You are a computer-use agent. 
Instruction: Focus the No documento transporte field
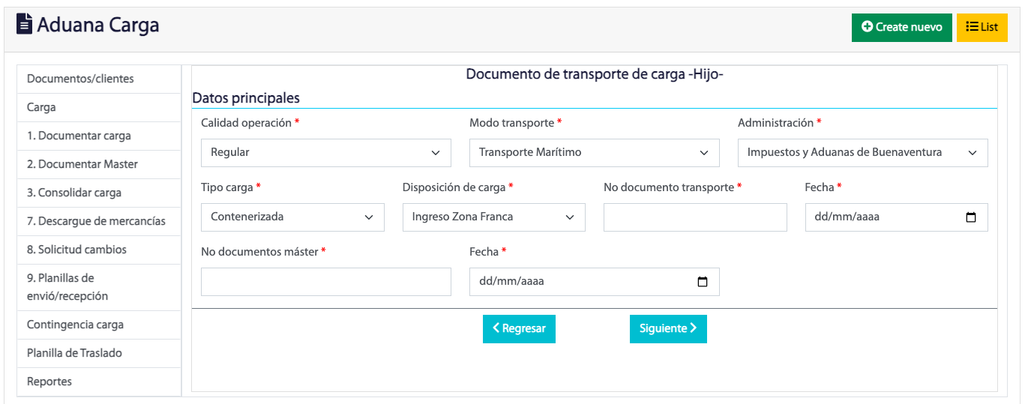(x=695, y=217)
